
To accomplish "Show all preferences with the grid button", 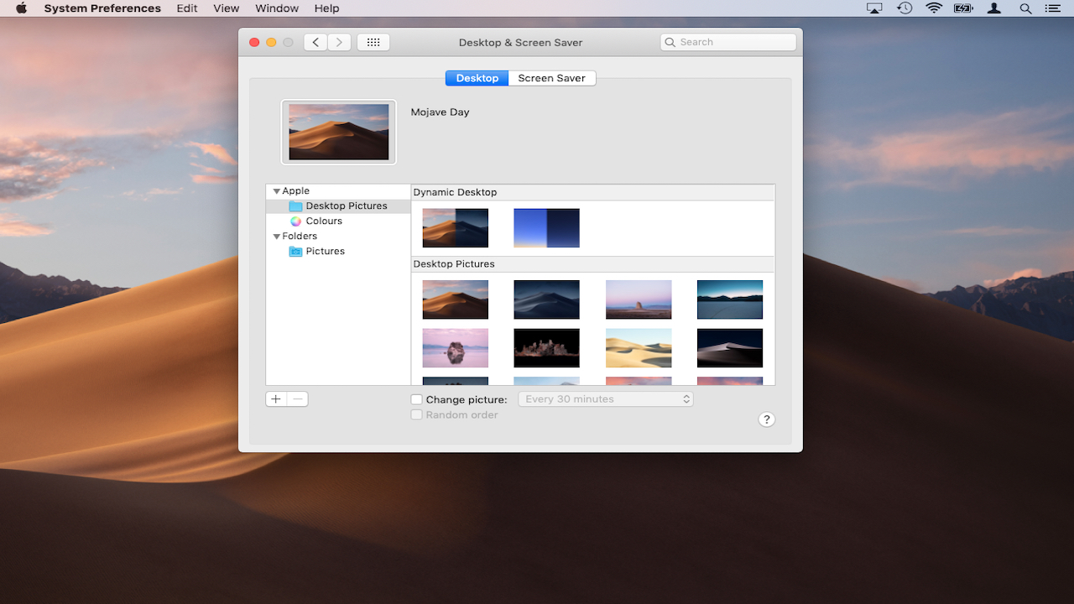I will (373, 42).
